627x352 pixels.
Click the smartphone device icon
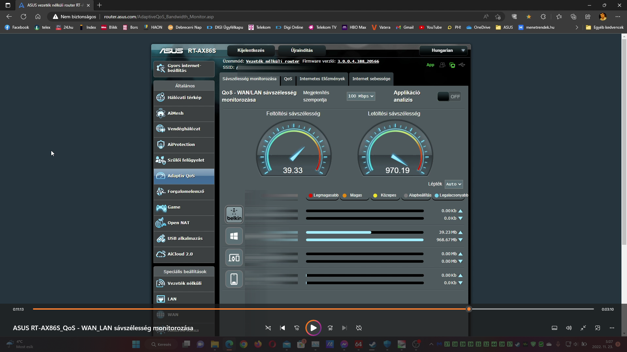234,279
